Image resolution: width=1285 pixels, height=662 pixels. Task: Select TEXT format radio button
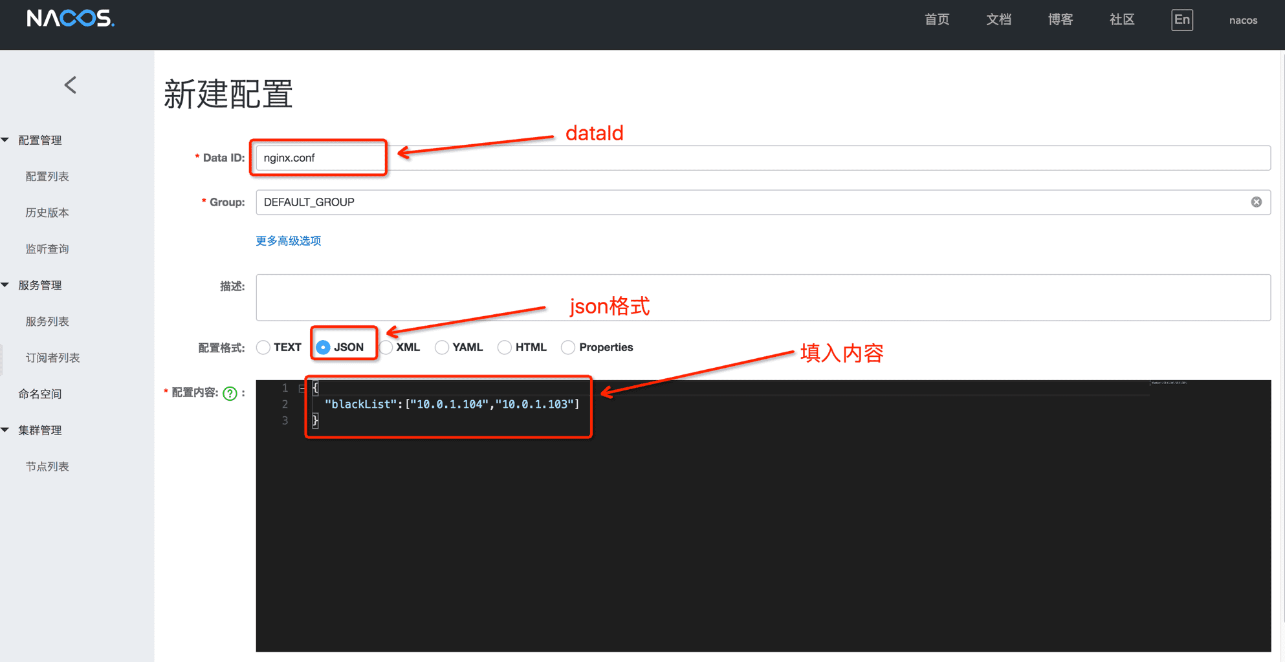[x=263, y=348]
